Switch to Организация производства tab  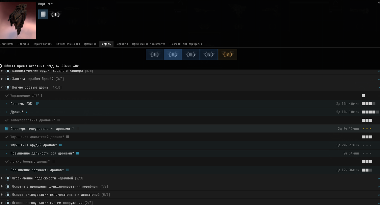coord(149,44)
